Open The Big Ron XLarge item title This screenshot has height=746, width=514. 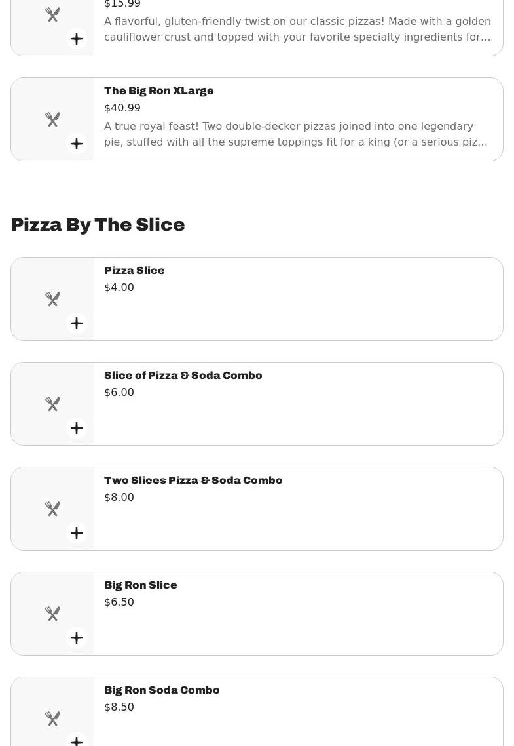click(158, 91)
